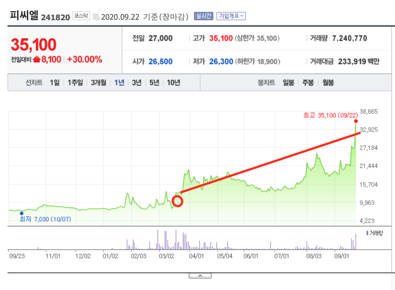395x290 pixels.
Task: Click the red 최고 high point marker
Action: click(356, 121)
